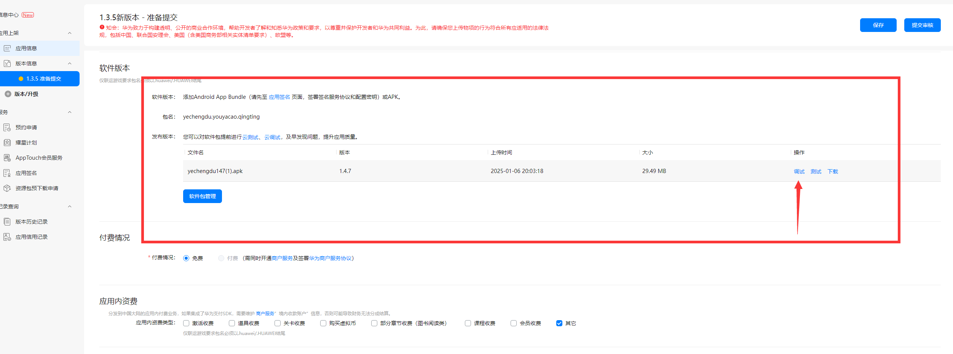Open the 云调试 link

click(x=272, y=137)
